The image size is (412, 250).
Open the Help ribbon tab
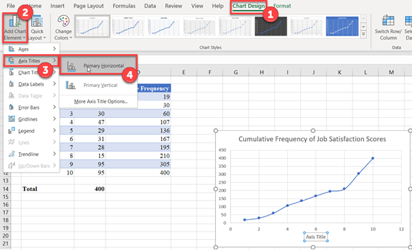tap(217, 5)
